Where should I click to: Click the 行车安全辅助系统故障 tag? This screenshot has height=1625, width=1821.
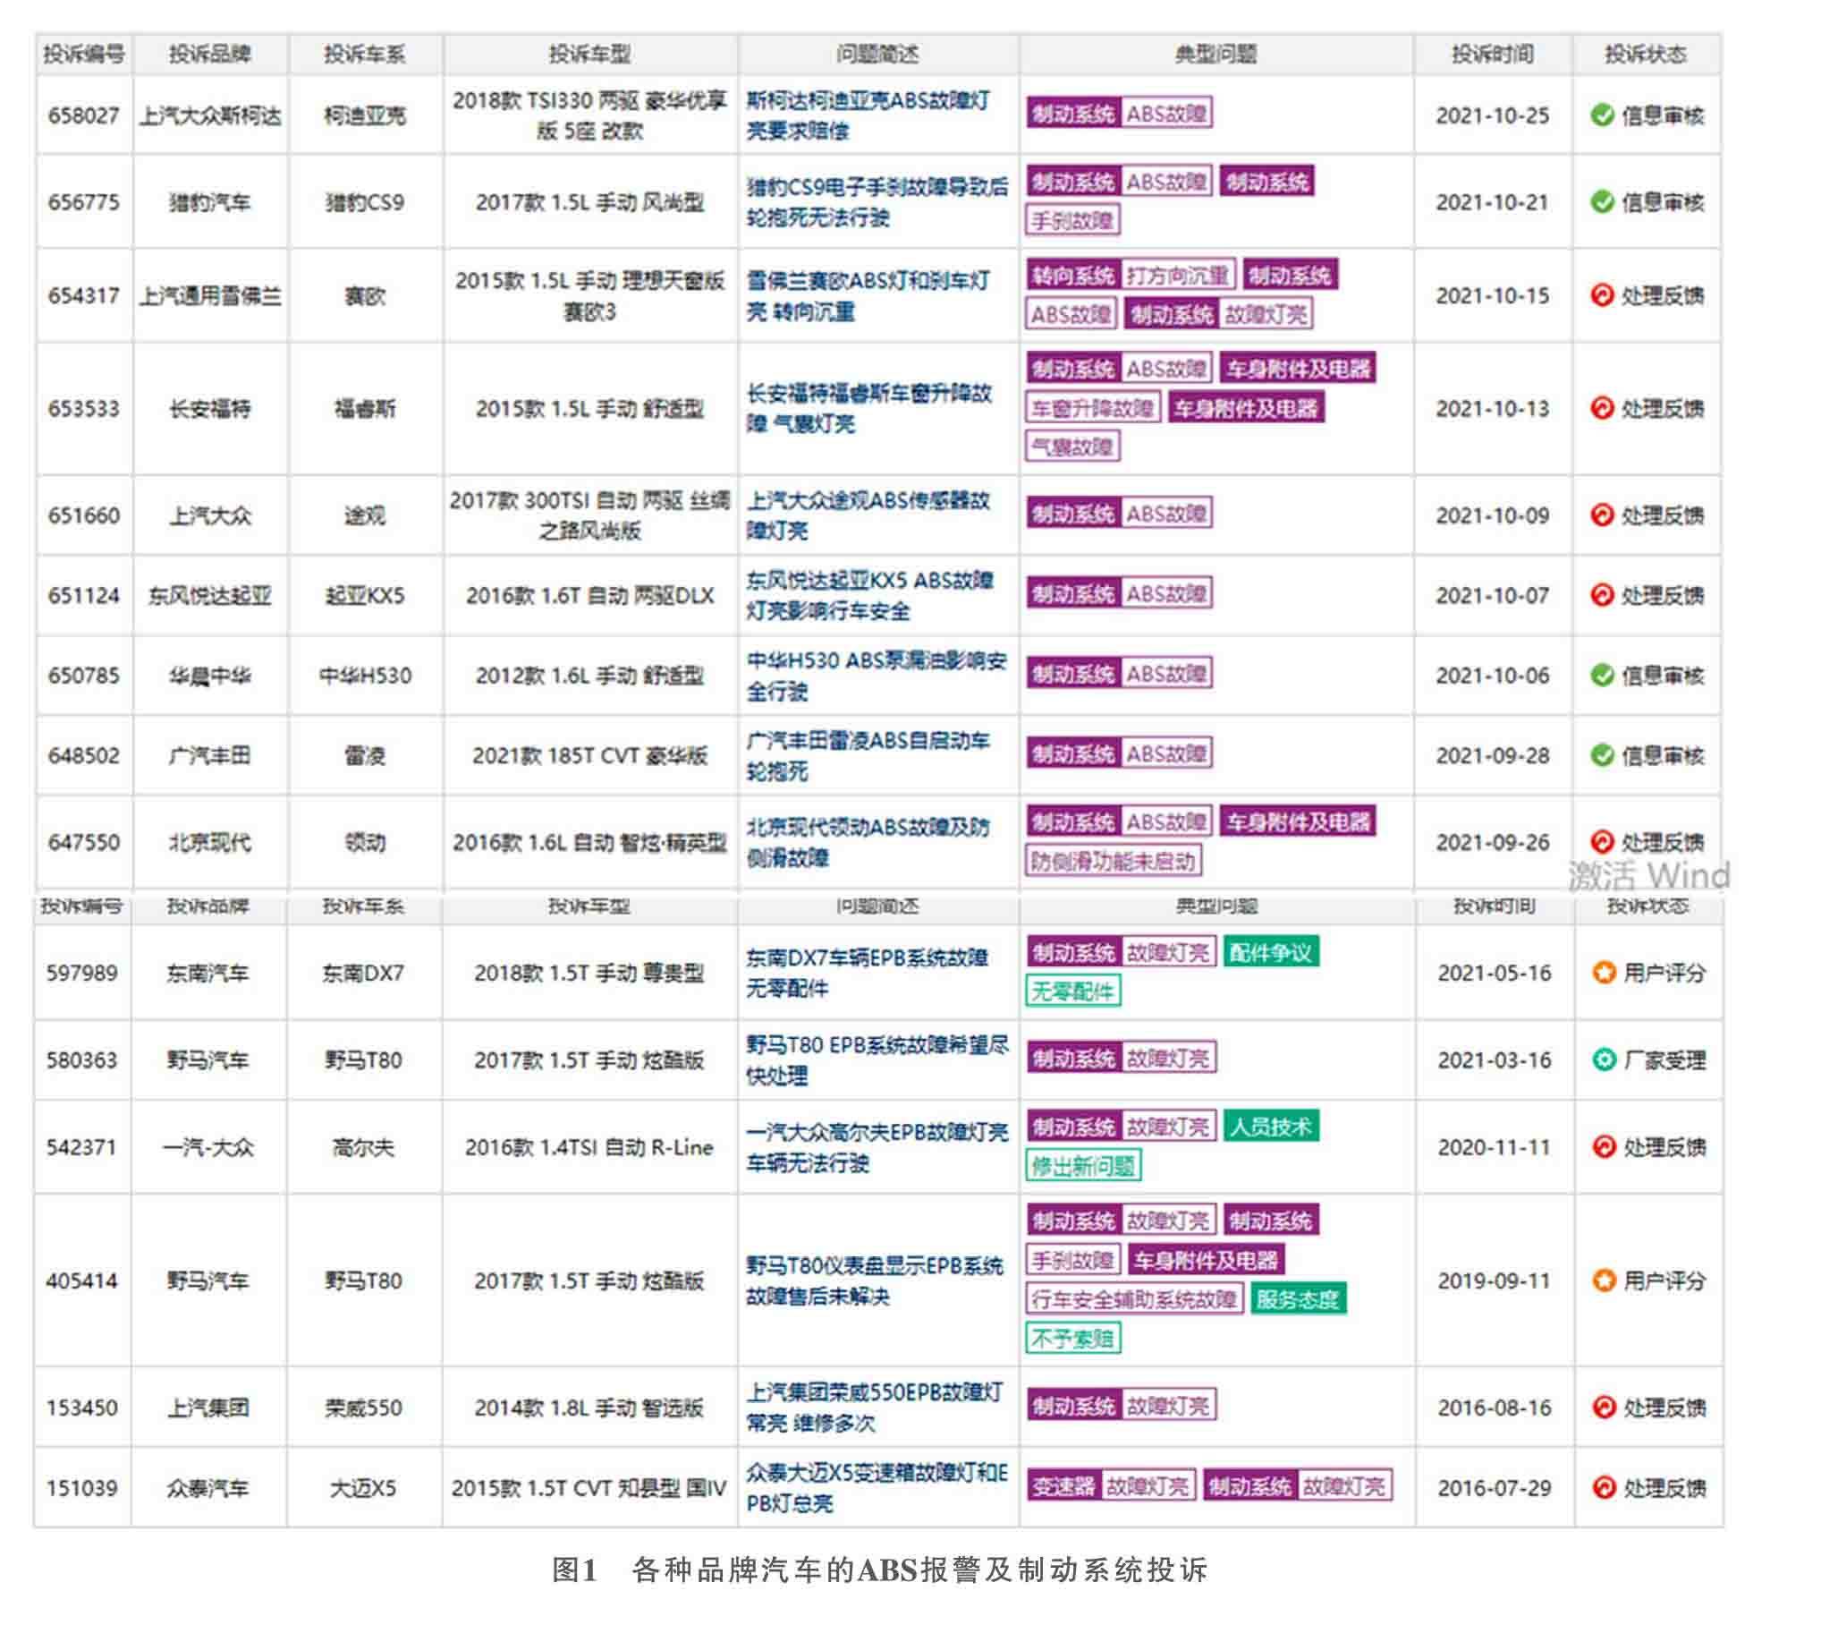1134,1299
